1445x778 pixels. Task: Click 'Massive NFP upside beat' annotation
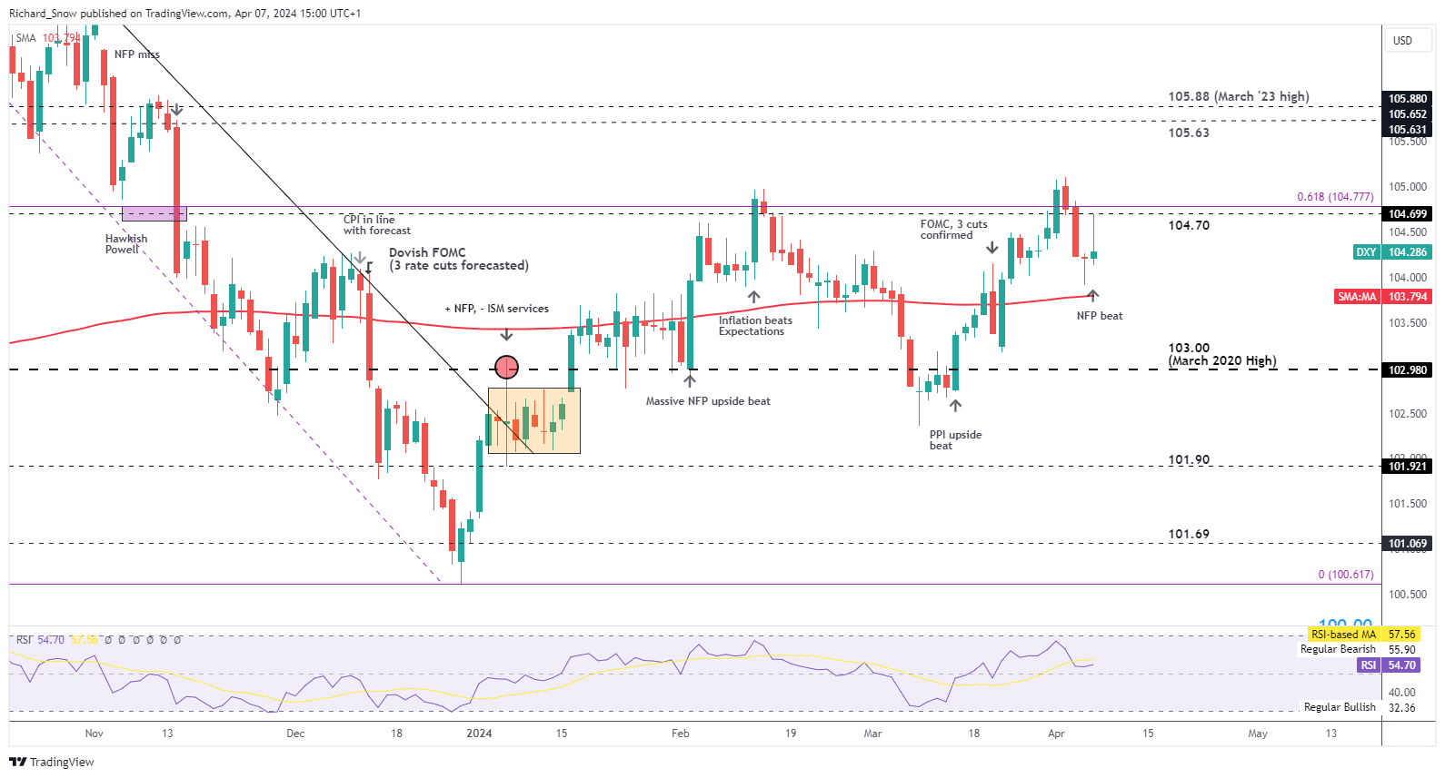708,401
